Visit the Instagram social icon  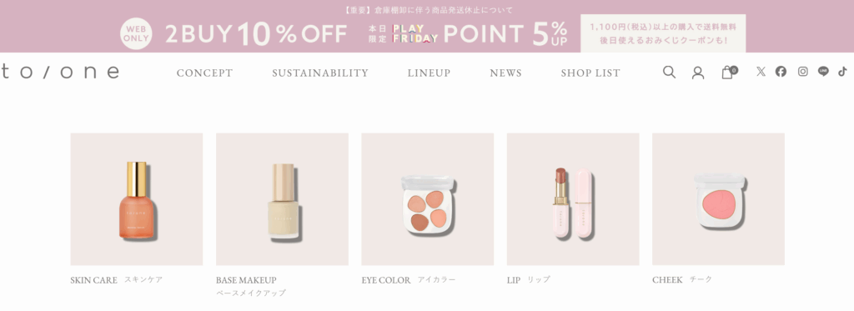click(x=803, y=72)
